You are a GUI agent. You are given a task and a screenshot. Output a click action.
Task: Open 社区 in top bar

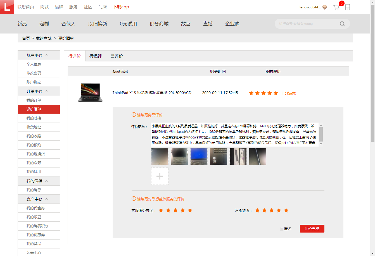(88, 7)
